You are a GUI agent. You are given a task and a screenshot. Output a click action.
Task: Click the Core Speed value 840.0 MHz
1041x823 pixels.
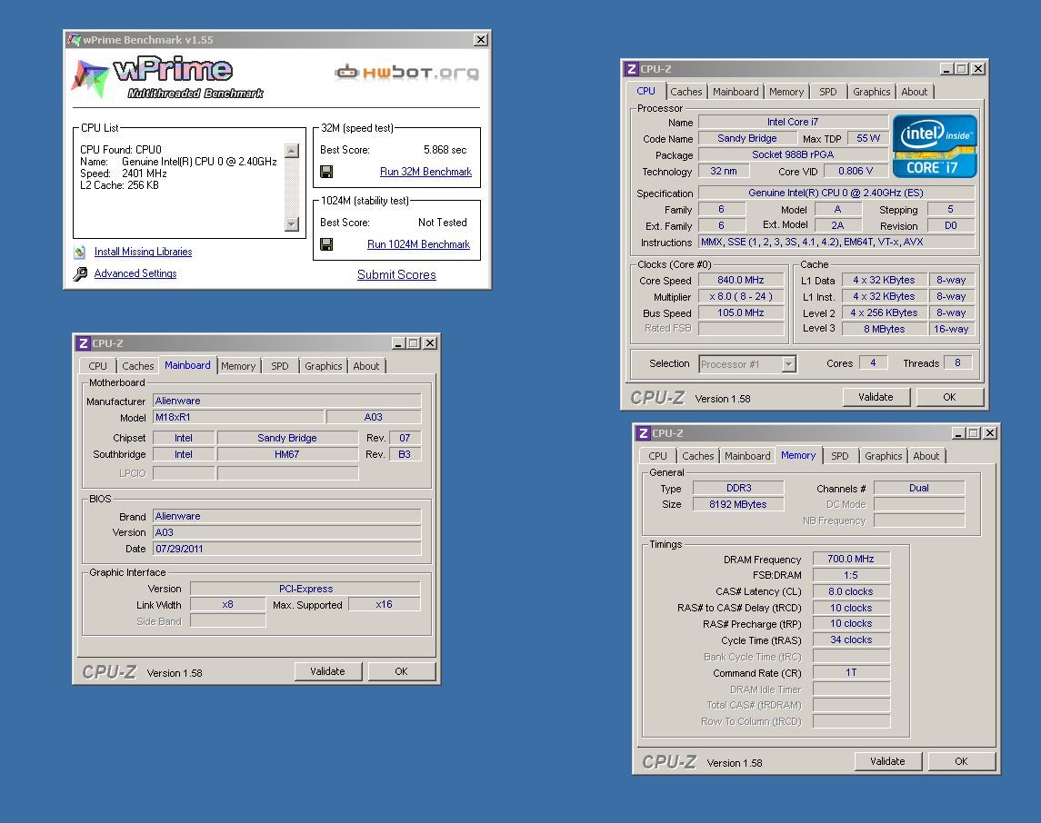[x=741, y=281]
